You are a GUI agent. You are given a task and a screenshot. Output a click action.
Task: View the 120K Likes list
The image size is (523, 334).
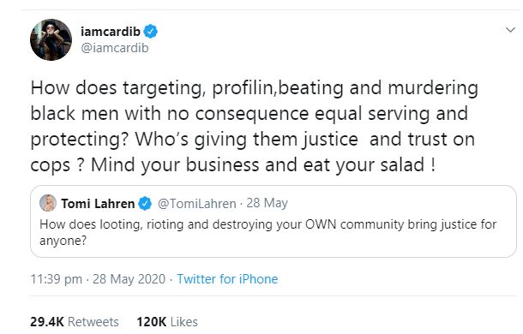pos(167,322)
